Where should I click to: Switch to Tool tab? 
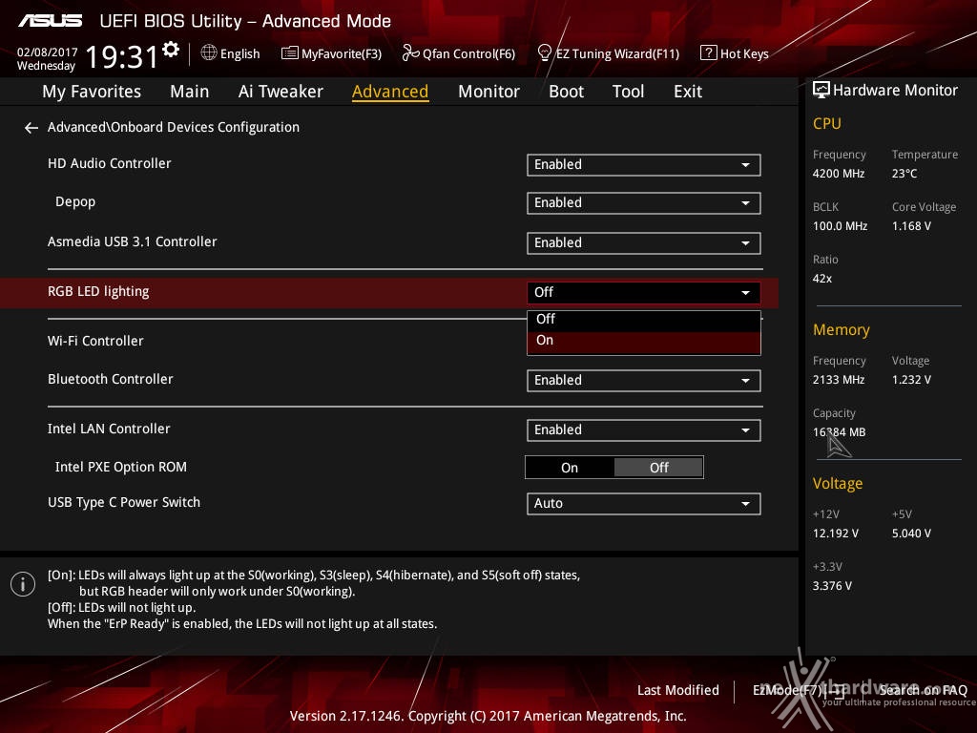[x=628, y=92]
